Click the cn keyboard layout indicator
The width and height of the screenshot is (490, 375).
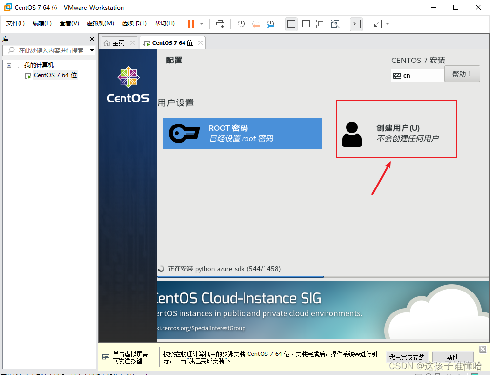[417, 75]
